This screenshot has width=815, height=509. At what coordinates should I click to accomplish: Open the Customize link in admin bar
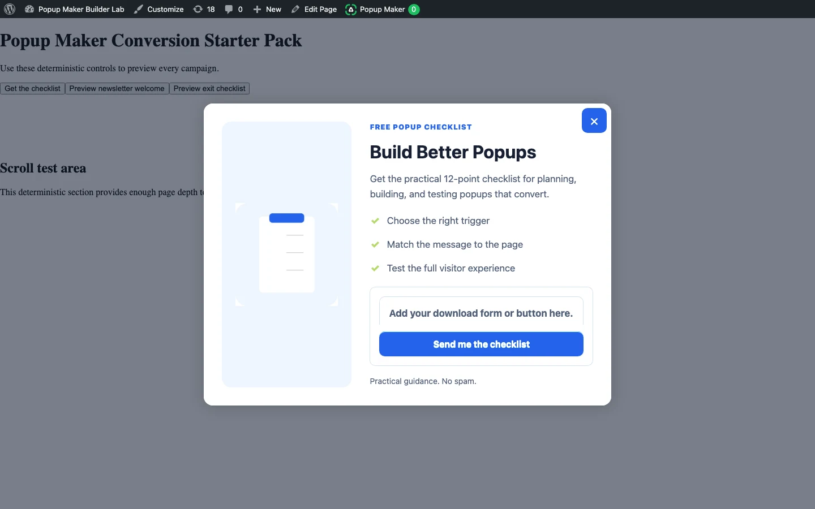click(158, 9)
